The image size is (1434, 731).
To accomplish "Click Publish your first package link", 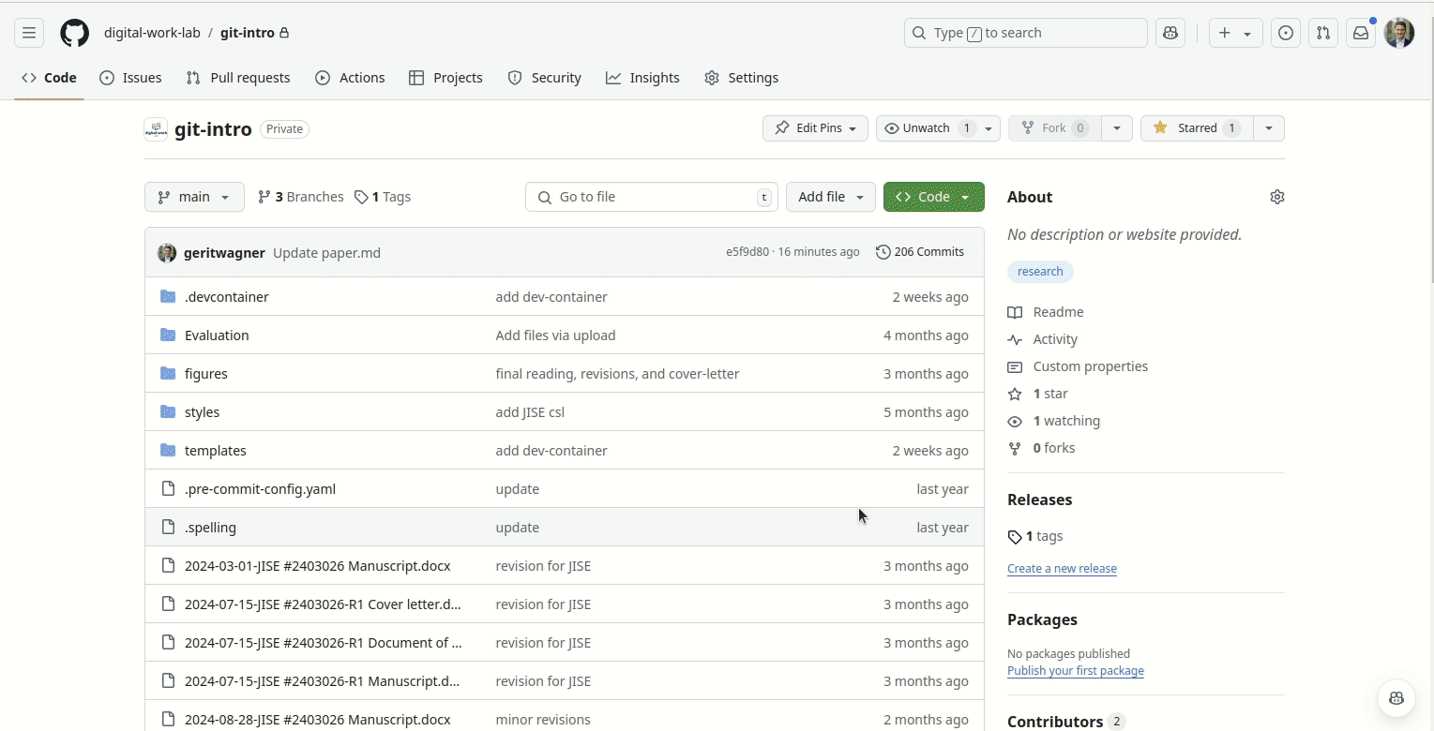I will [x=1076, y=671].
